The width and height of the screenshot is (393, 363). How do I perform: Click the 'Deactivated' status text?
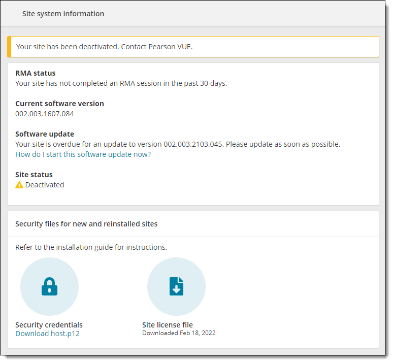(x=45, y=185)
